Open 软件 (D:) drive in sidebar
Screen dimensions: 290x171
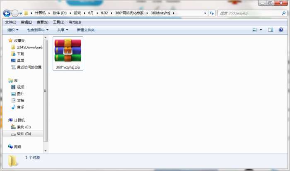point(24,133)
